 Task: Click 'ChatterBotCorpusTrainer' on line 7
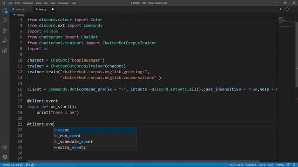coord(129,43)
